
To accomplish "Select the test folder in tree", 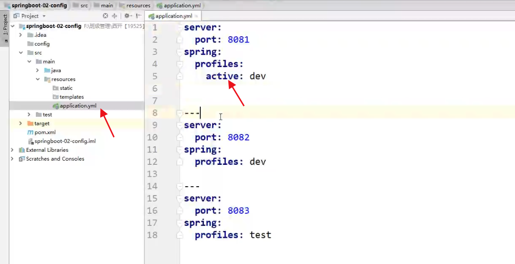I will [x=47, y=115].
